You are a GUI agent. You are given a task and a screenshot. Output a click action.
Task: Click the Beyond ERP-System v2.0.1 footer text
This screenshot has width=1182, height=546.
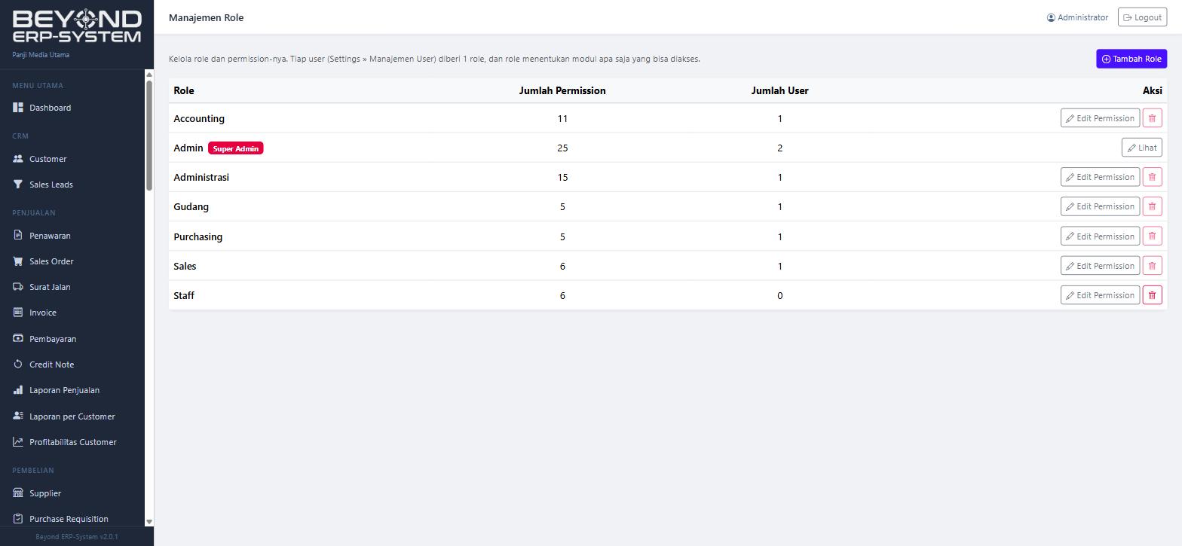77,537
